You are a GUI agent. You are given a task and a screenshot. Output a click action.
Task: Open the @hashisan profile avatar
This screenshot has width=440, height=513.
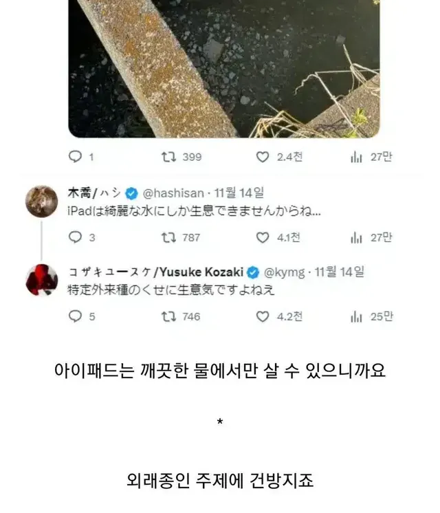point(41,201)
